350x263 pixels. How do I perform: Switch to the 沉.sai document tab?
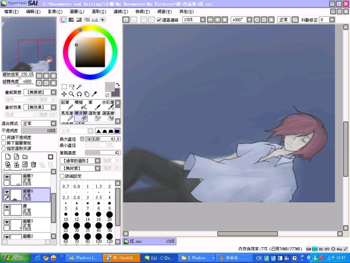[x=149, y=241]
